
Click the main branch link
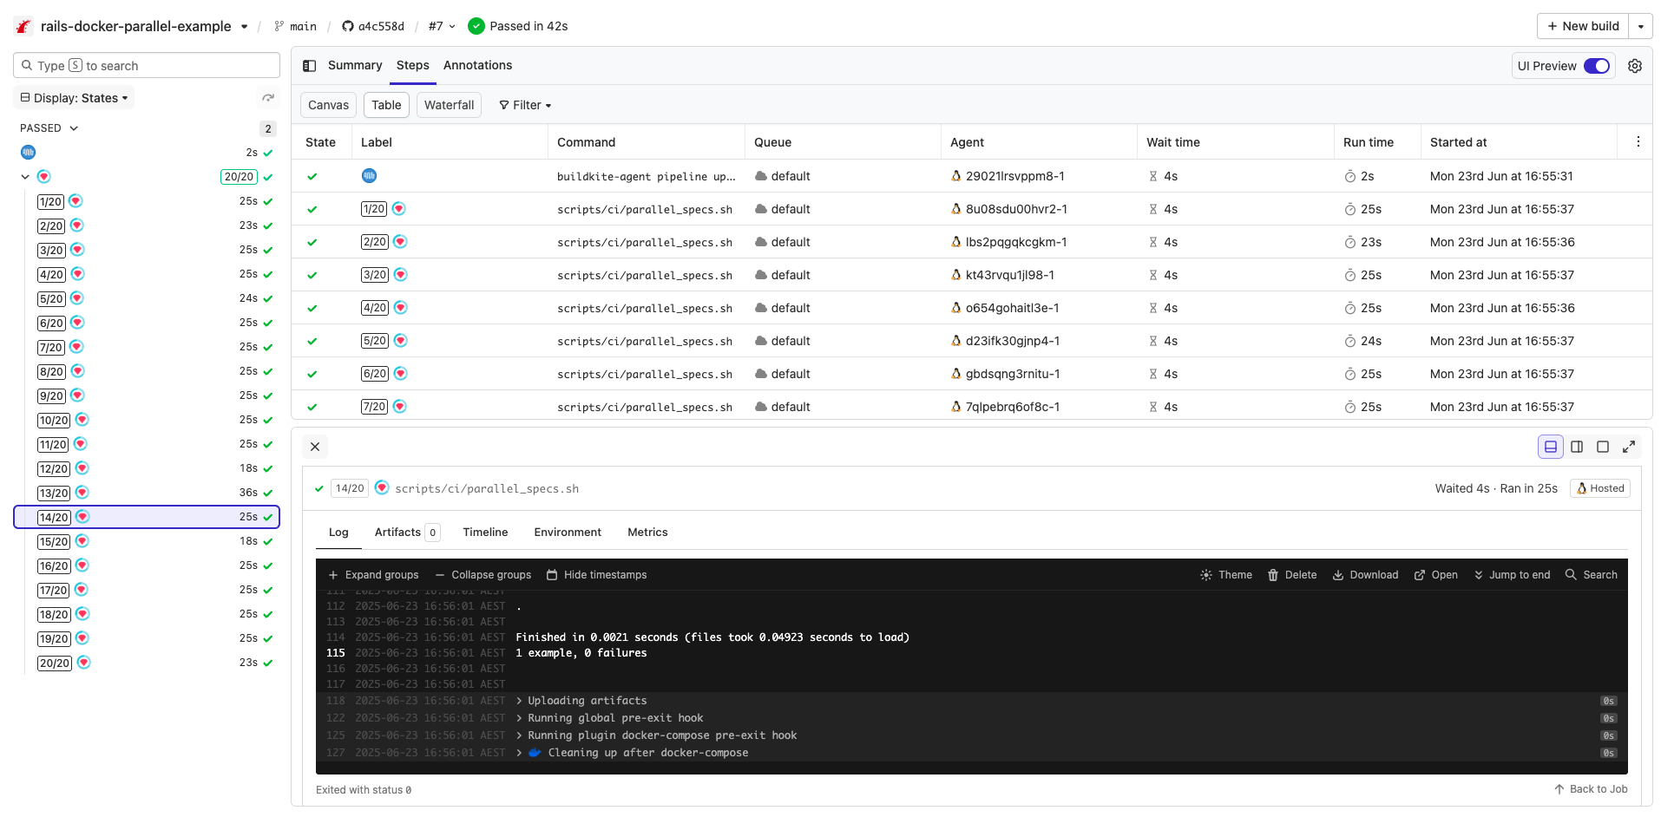[295, 26]
